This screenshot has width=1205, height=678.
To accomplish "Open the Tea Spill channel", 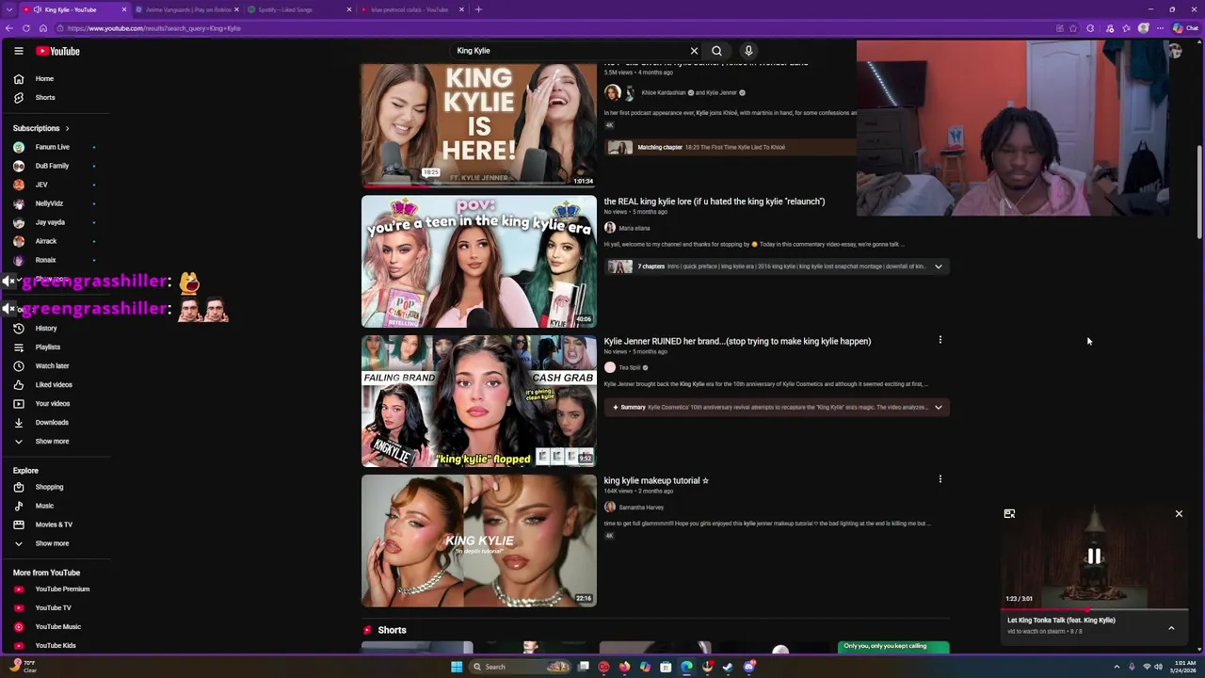I will pyautogui.click(x=629, y=367).
